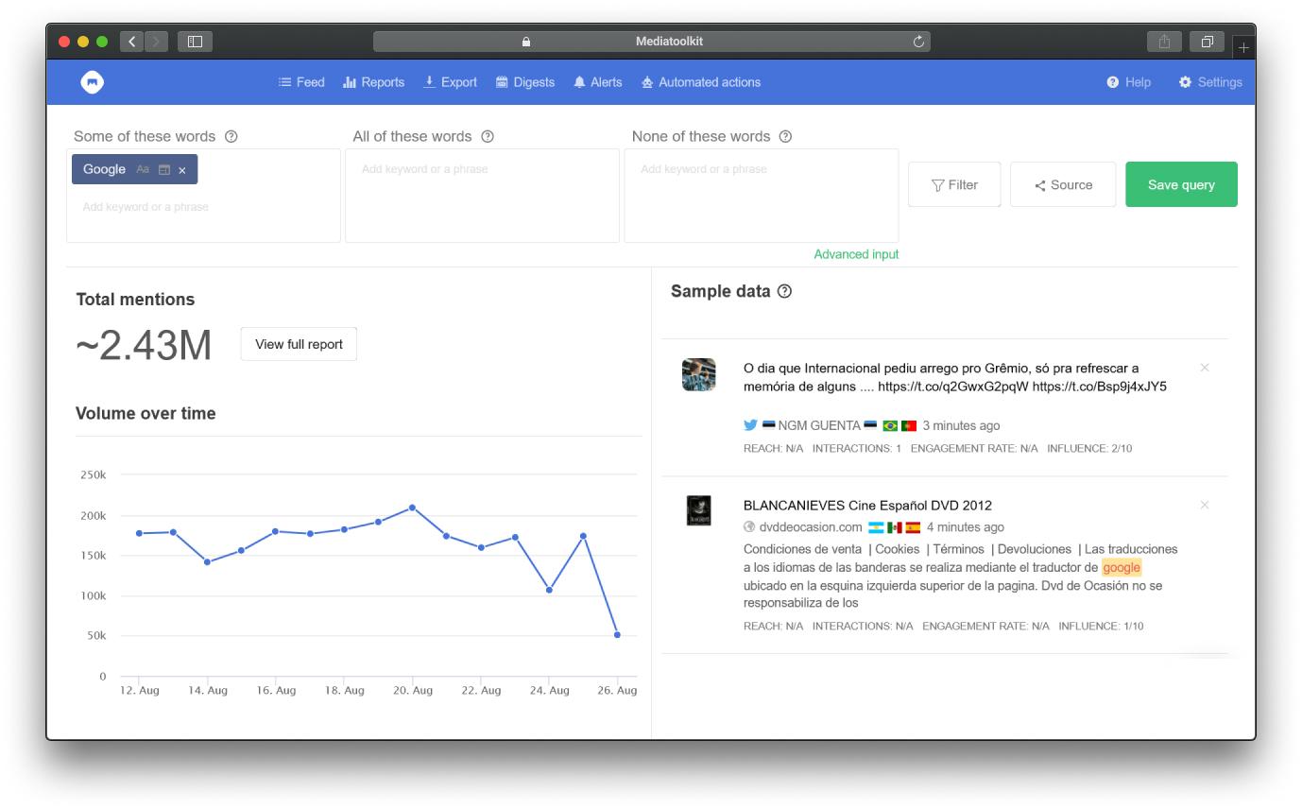Toggle the Safari sidebar button
This screenshot has width=1302, height=809.
point(195,42)
